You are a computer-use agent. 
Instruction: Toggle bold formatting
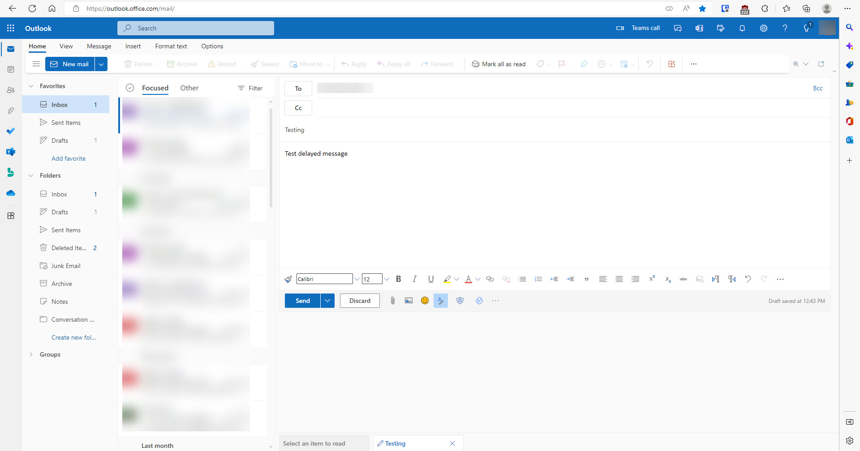tap(398, 279)
